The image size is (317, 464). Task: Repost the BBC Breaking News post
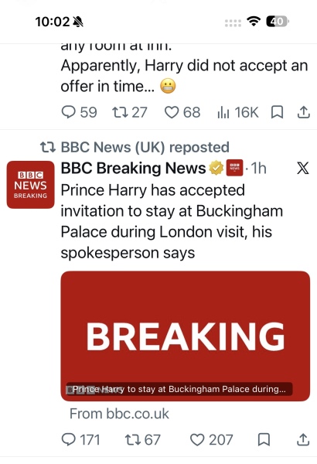(x=143, y=440)
